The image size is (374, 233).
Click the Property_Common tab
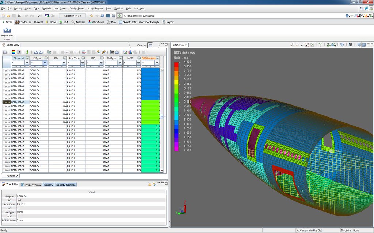pos(66,185)
